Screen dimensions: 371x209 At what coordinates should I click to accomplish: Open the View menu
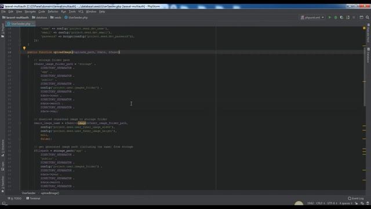point(19,12)
